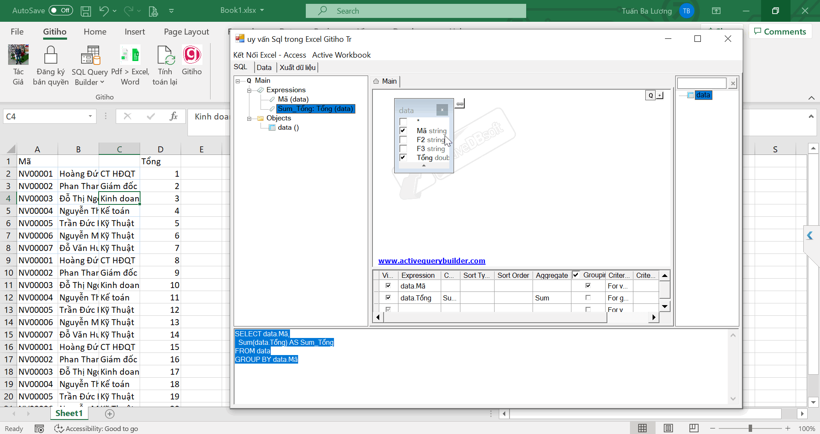Click the redo arrow in the title bar
820x434 pixels.
(128, 11)
